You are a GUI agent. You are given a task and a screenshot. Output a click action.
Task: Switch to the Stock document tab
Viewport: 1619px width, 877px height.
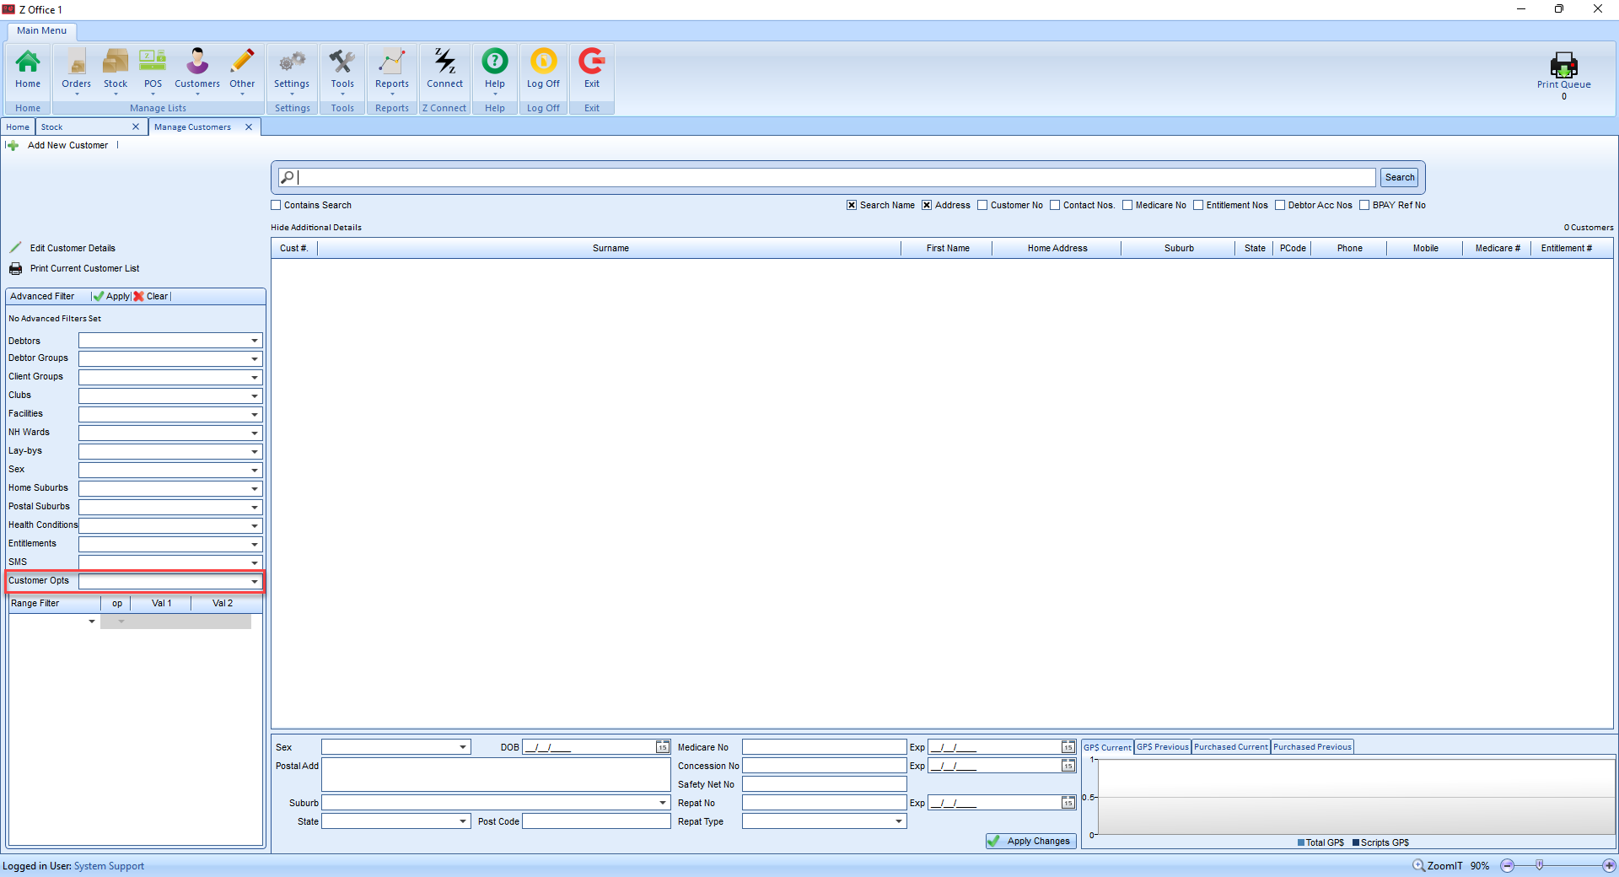pos(51,126)
